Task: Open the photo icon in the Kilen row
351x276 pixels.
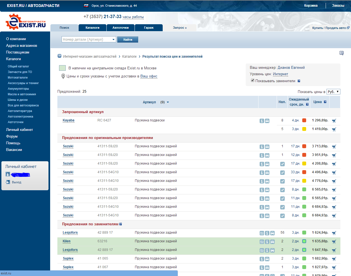Action: tap(262, 242)
